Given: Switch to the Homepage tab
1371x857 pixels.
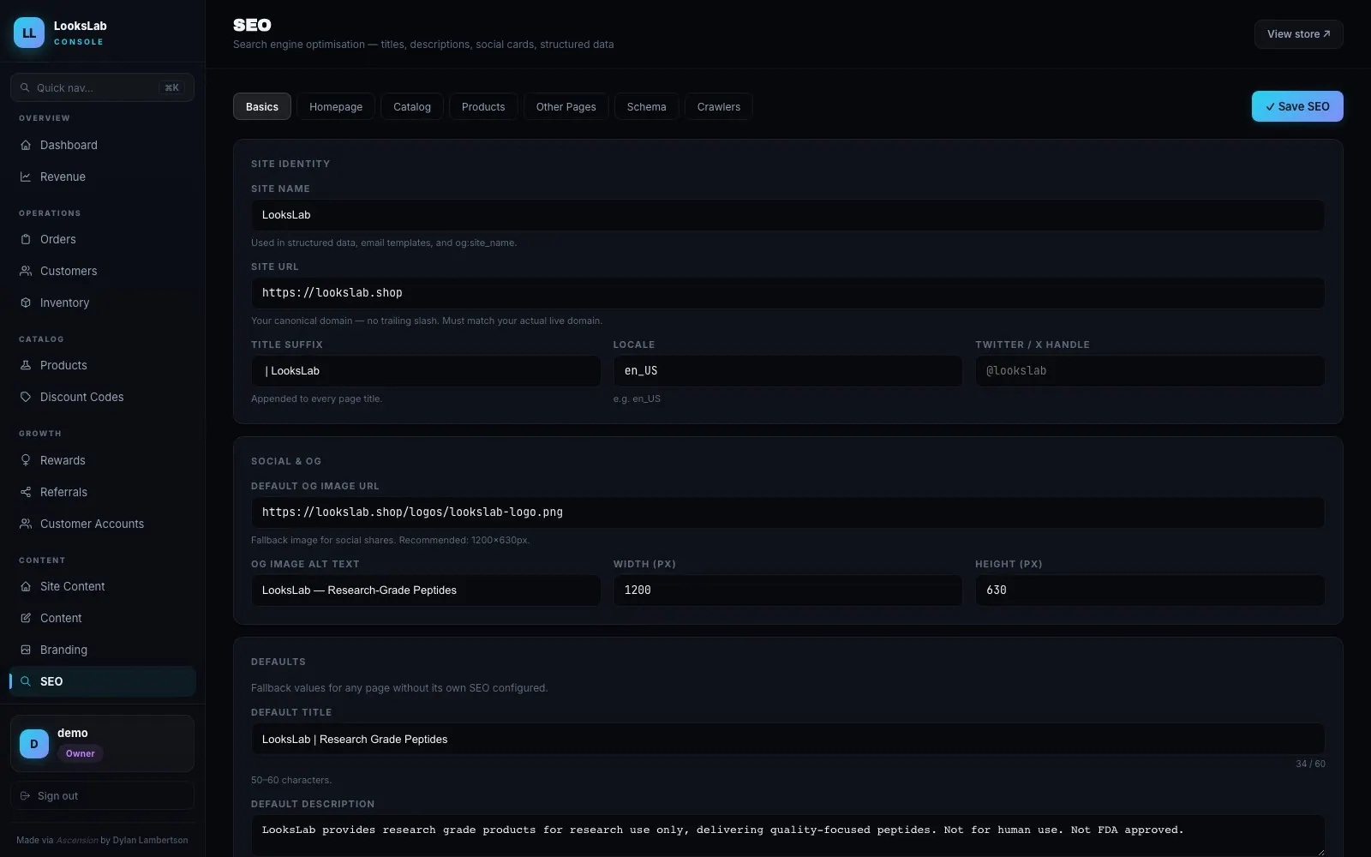Looking at the screenshot, I should pyautogui.click(x=336, y=106).
